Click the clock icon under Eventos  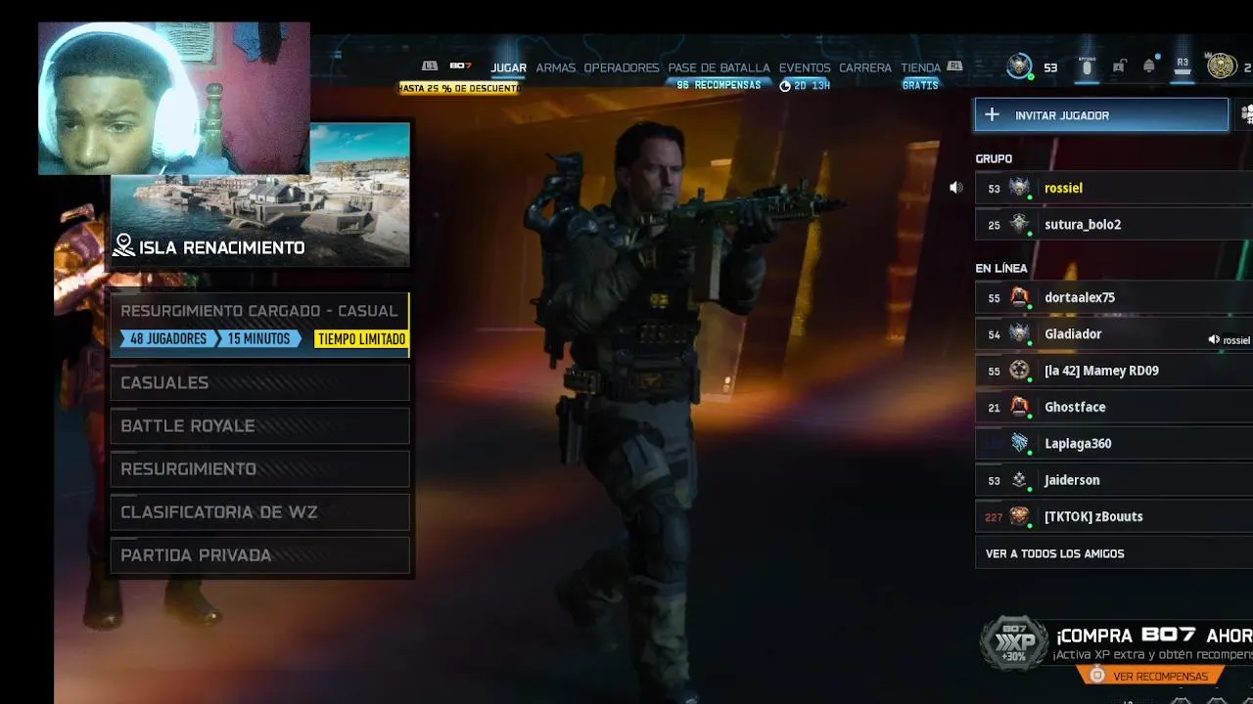pyautogui.click(x=785, y=86)
